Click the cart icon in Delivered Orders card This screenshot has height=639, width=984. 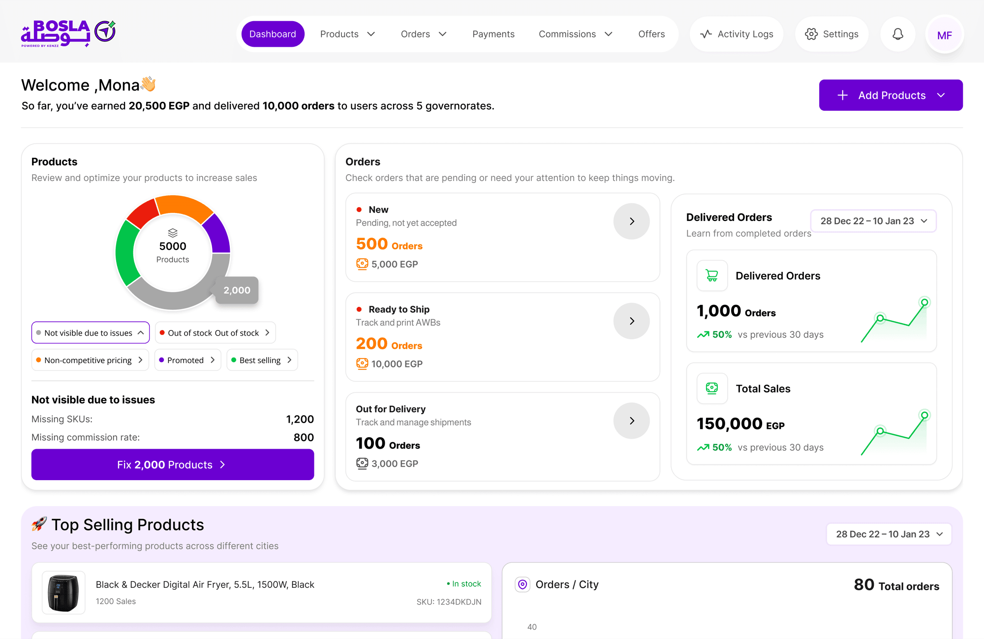tap(712, 275)
